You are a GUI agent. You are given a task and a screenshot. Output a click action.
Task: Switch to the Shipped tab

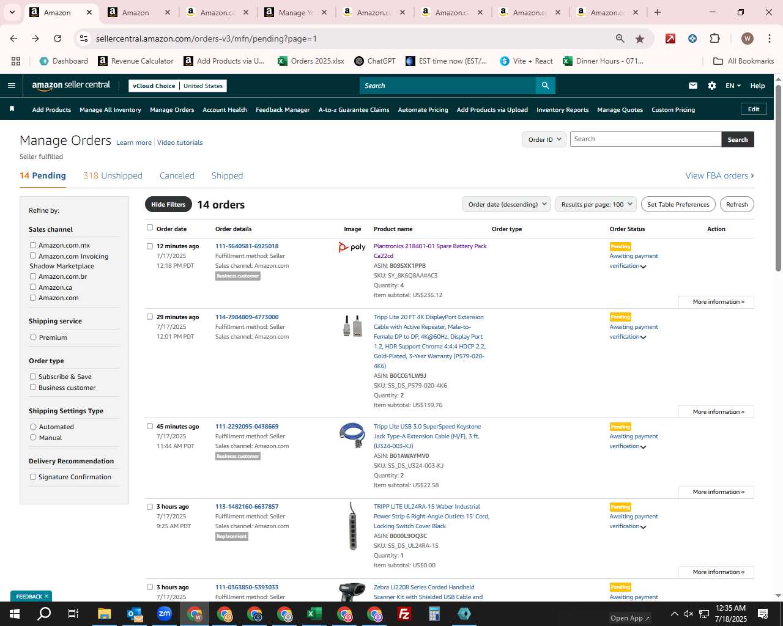coord(227,175)
